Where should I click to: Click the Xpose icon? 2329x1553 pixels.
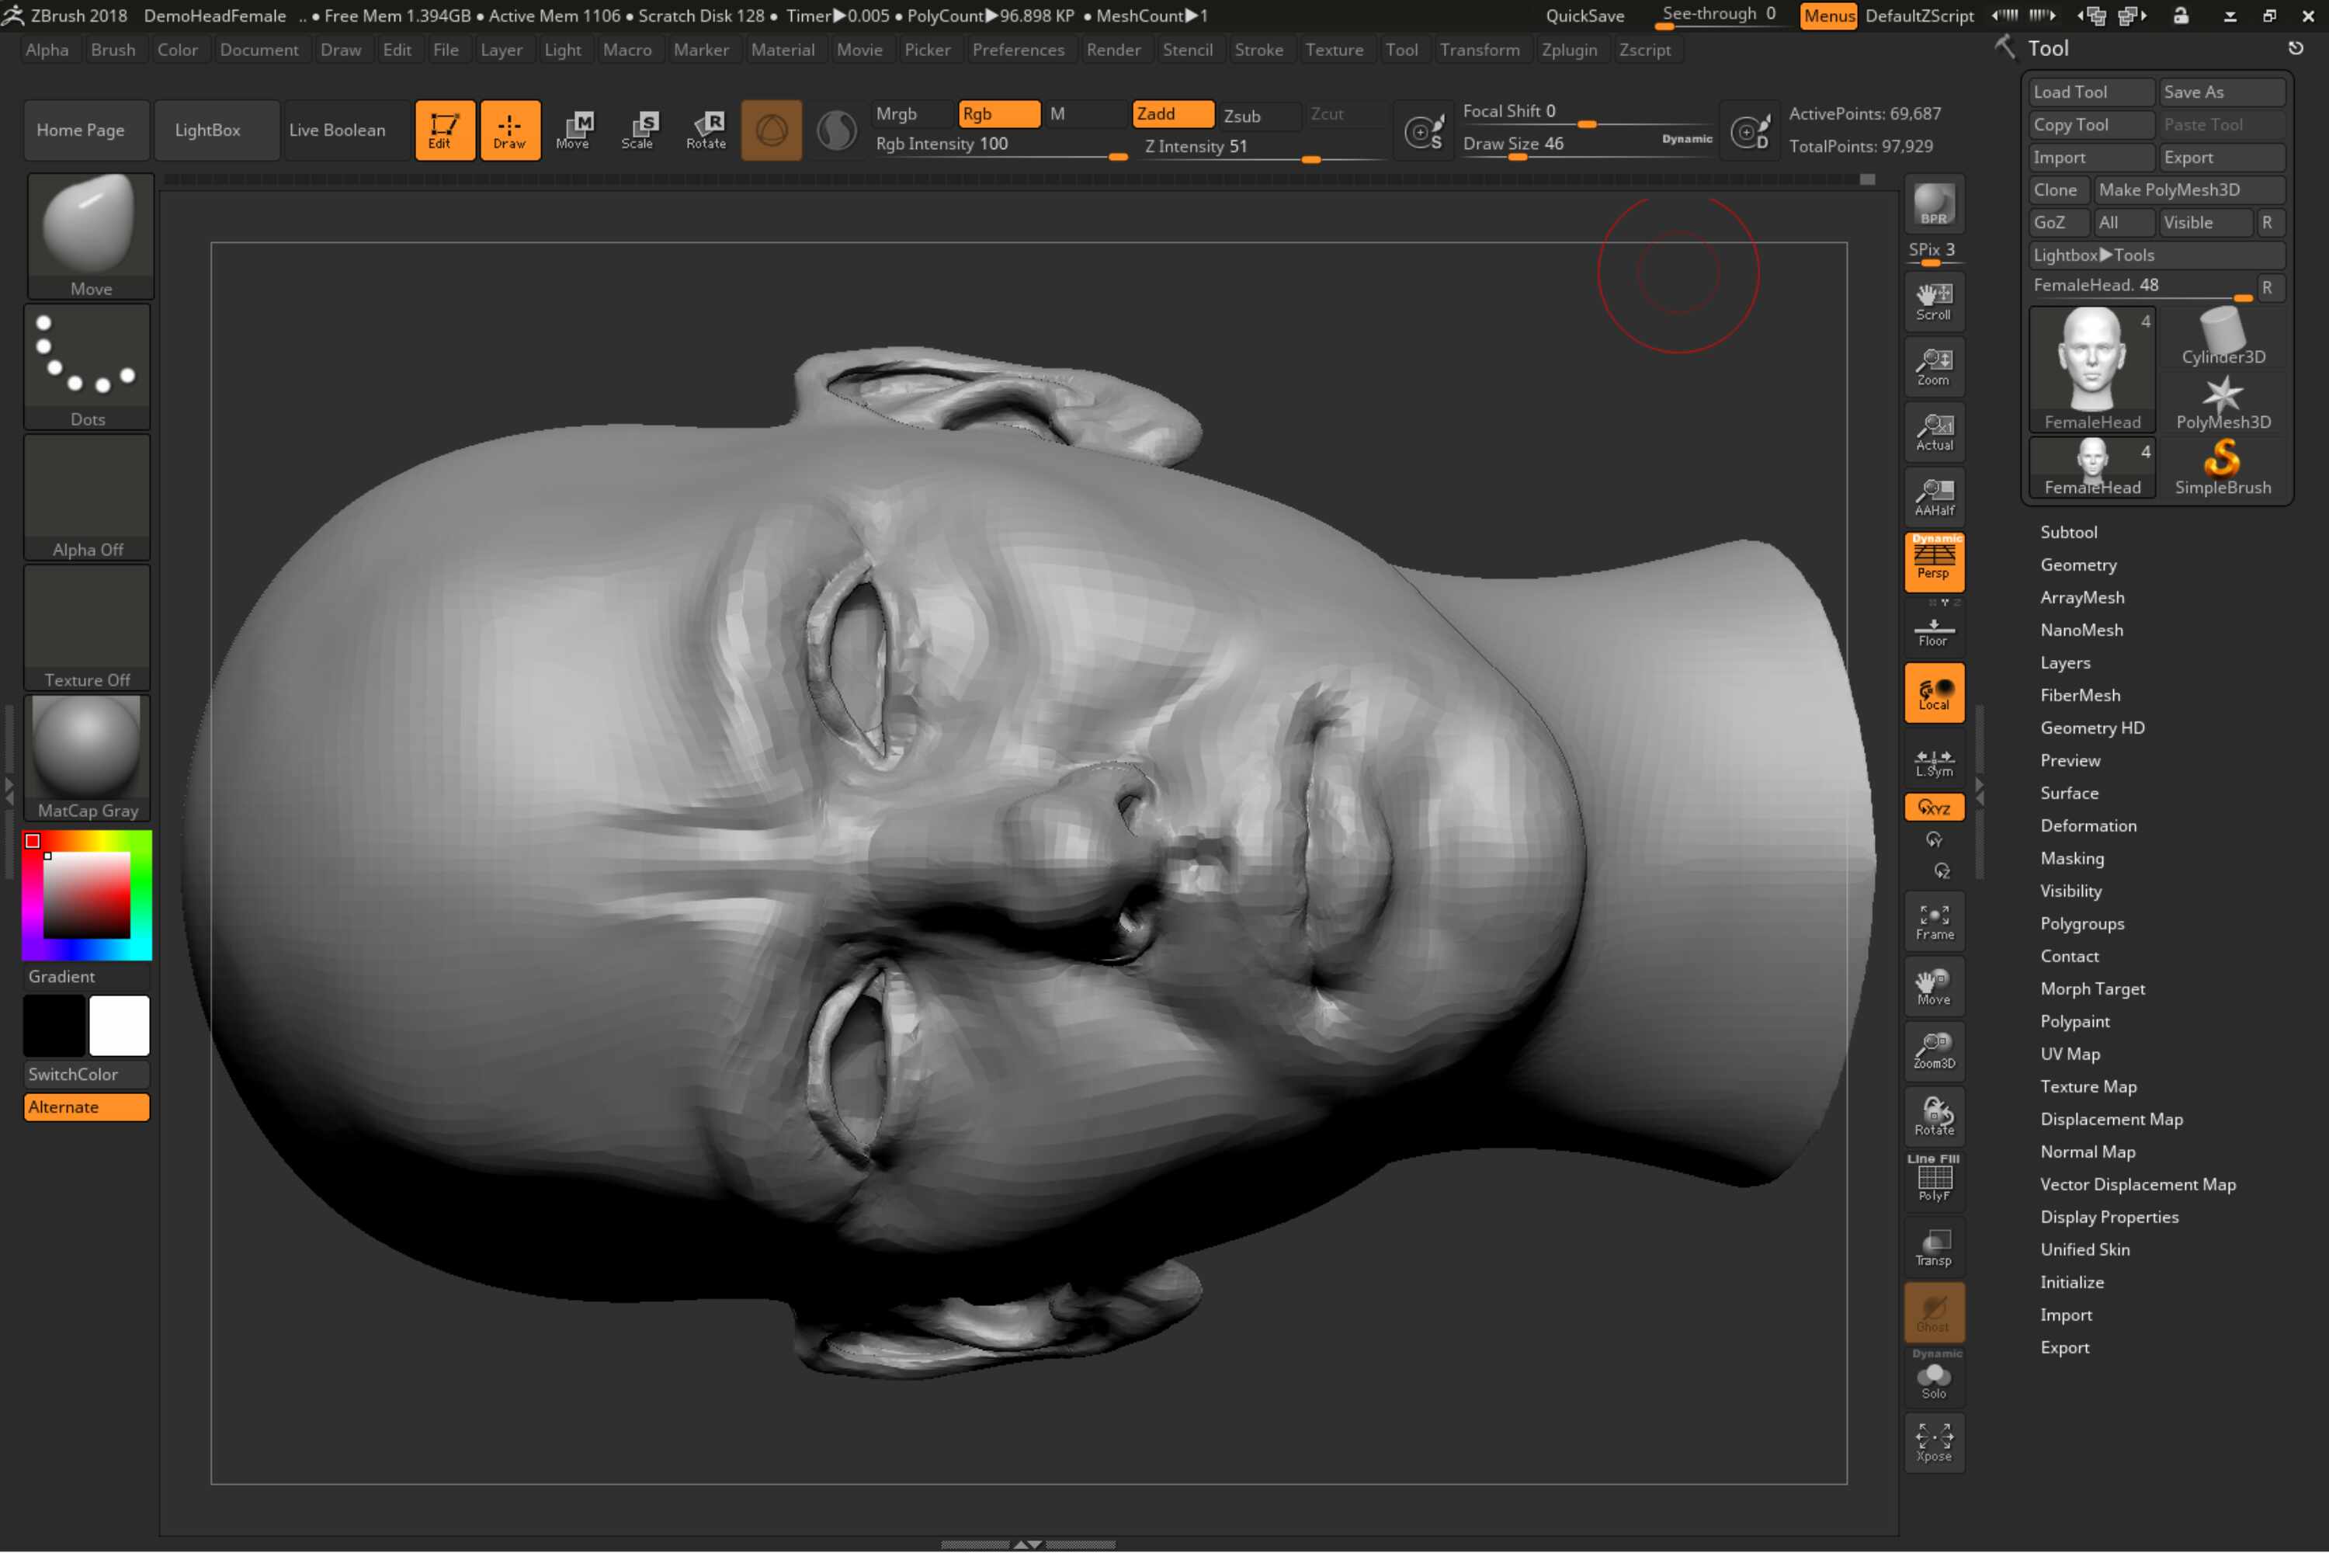[x=1934, y=1442]
